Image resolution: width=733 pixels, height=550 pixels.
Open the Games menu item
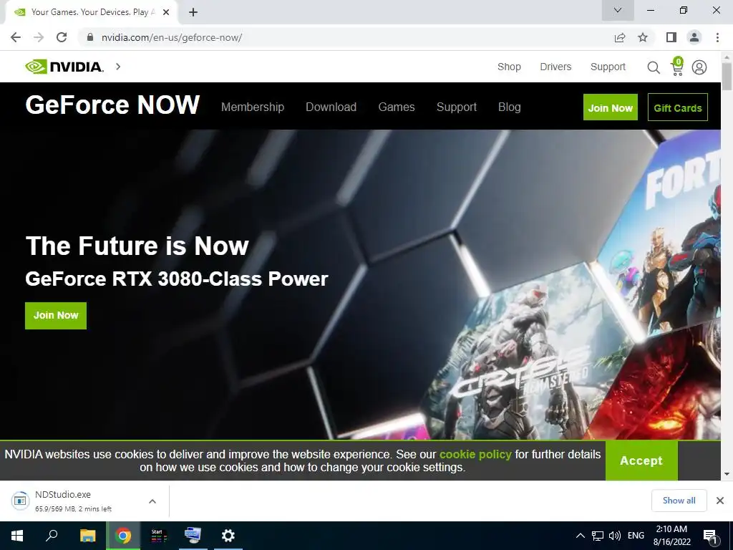coord(397,107)
